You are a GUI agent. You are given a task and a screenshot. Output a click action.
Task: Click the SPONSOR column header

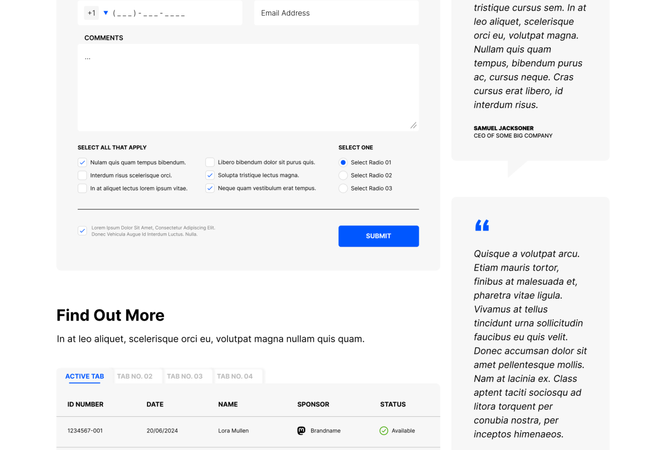pos(313,404)
